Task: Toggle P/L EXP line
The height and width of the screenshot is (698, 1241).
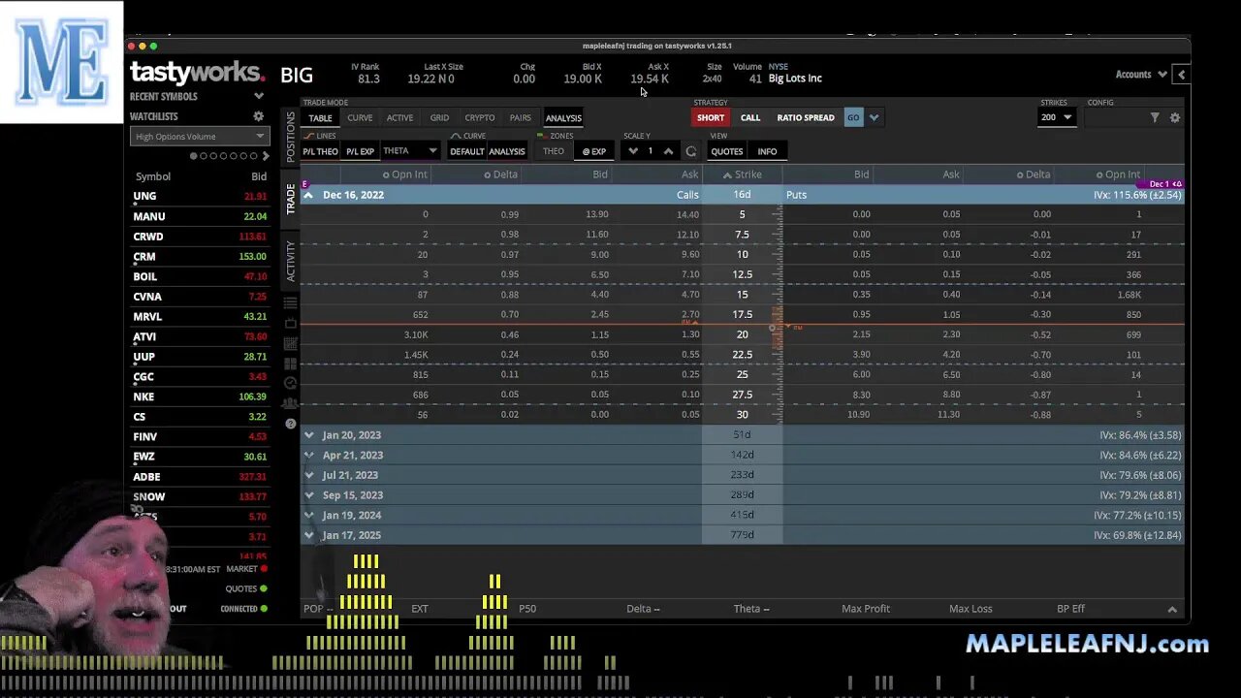Action: (360, 151)
